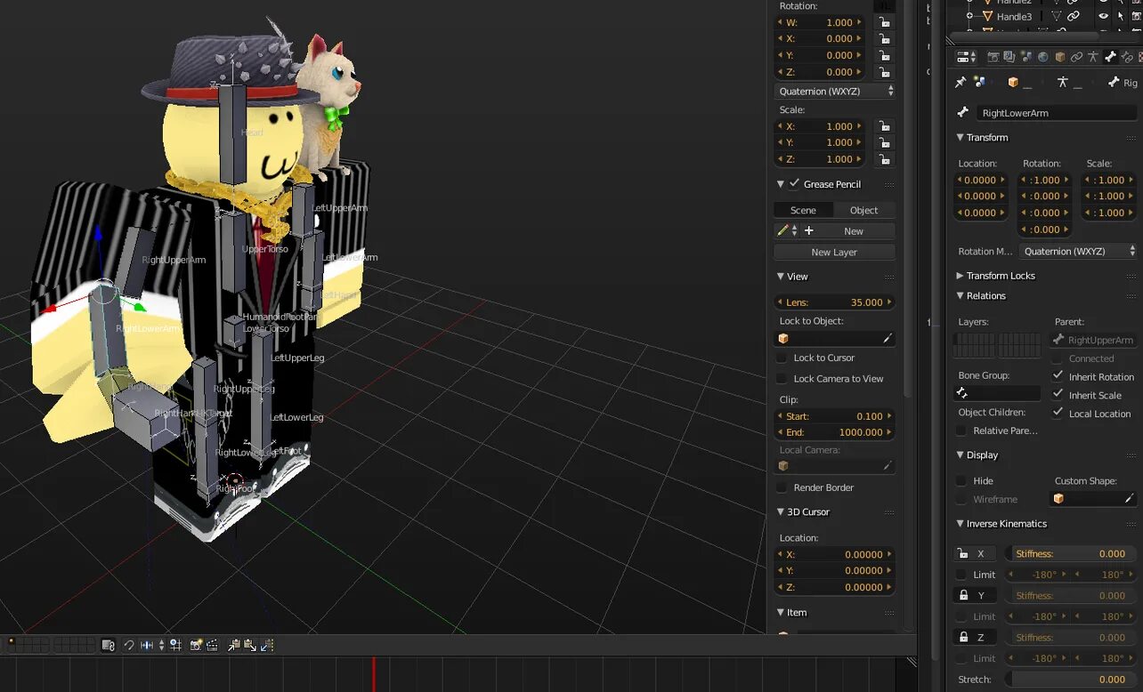The height and width of the screenshot is (692, 1143).
Task: Click the armature figure icon in breadcrumb
Action: [x=1063, y=82]
